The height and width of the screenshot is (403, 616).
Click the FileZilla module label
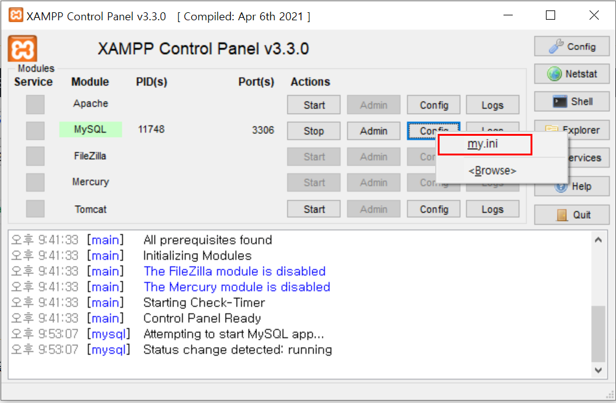[x=90, y=156]
